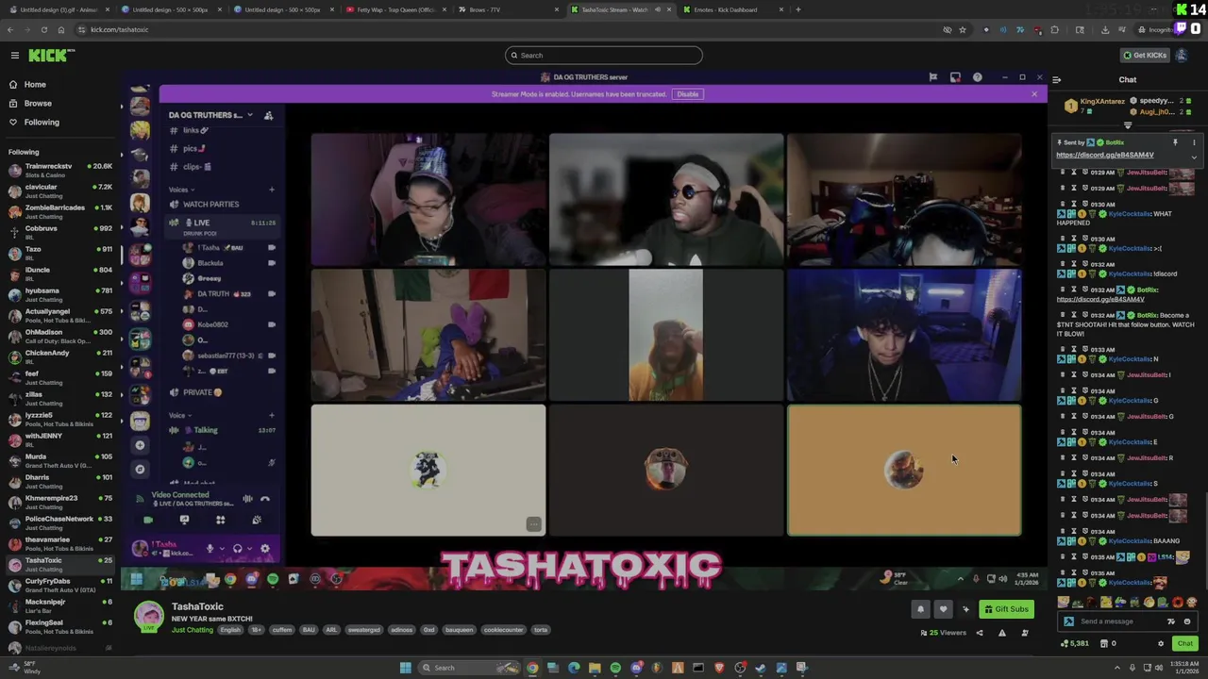Screen dimensions: 1208x679
Task: Add a channel to the Voices category
Action: tap(272, 190)
